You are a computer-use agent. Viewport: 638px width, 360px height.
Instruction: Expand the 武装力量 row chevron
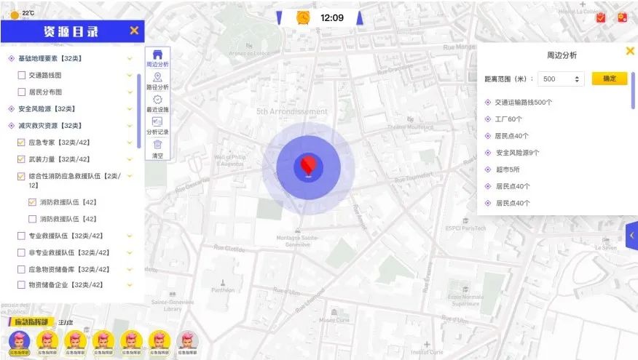[130, 159]
